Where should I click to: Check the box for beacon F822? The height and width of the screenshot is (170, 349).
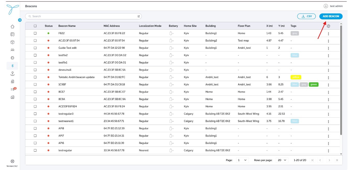35,33
